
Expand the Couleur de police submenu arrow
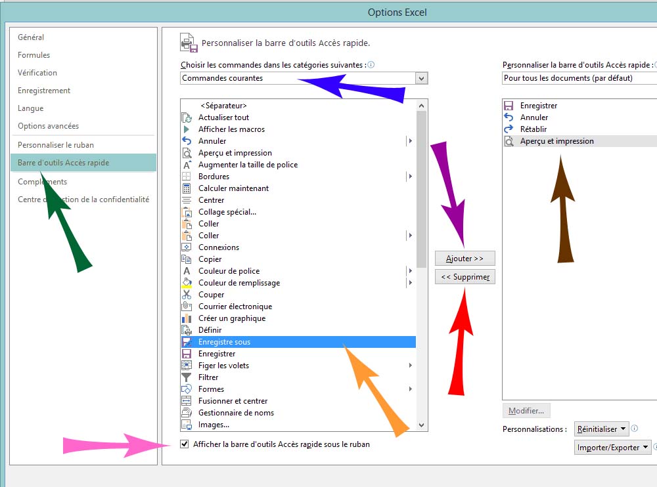pos(410,271)
